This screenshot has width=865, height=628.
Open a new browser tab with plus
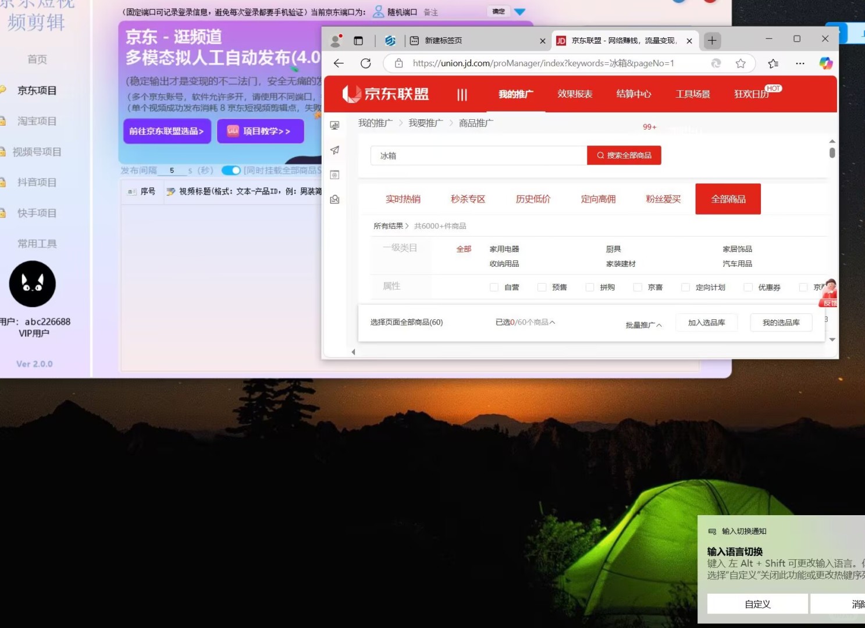(x=712, y=41)
